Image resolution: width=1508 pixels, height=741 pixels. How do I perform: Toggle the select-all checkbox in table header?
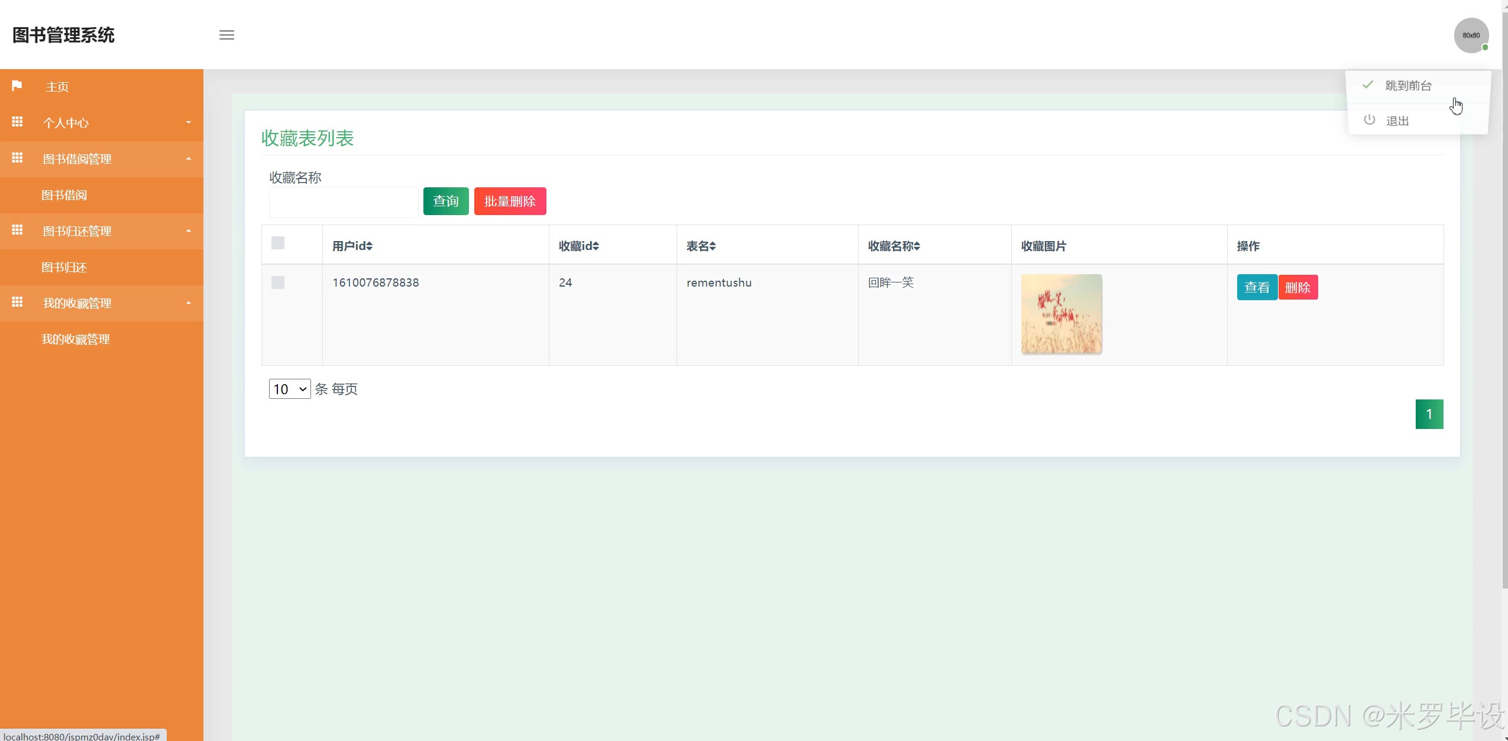278,243
